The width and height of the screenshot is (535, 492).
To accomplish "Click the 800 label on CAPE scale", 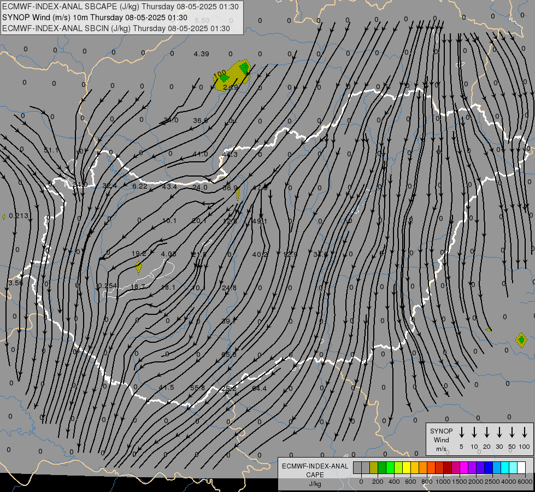I will [427, 482].
